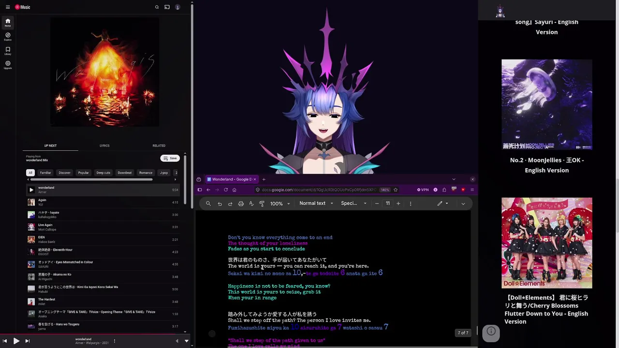The image size is (619, 348).
Task: Select the All filter chip
Action: coord(30,173)
